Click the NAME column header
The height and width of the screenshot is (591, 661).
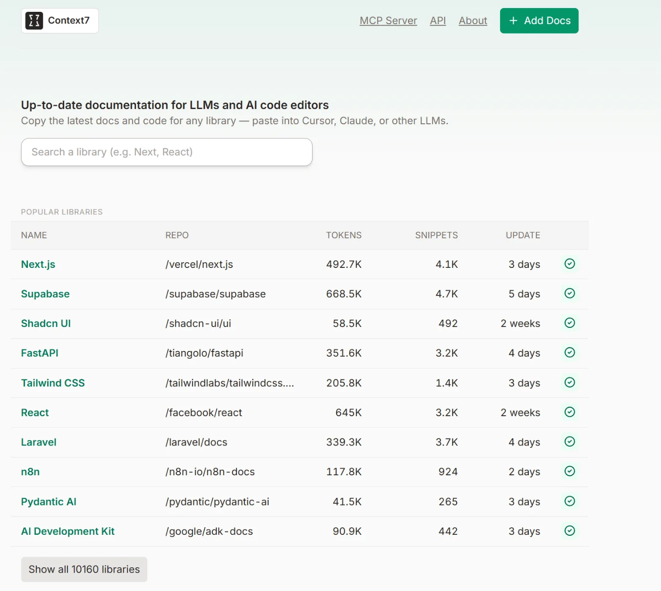pos(34,235)
